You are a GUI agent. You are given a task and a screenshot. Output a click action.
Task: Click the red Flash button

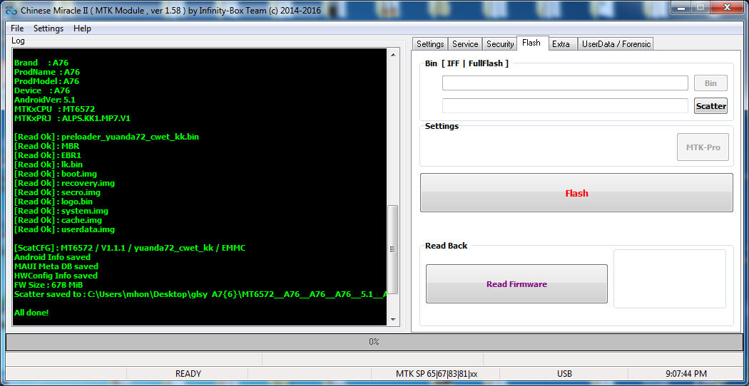tap(576, 193)
